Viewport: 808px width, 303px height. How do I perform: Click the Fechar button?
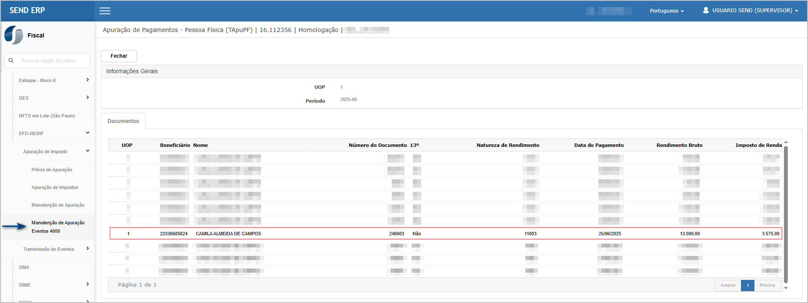pos(119,56)
